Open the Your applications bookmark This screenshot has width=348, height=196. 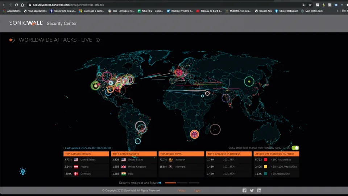(35, 11)
